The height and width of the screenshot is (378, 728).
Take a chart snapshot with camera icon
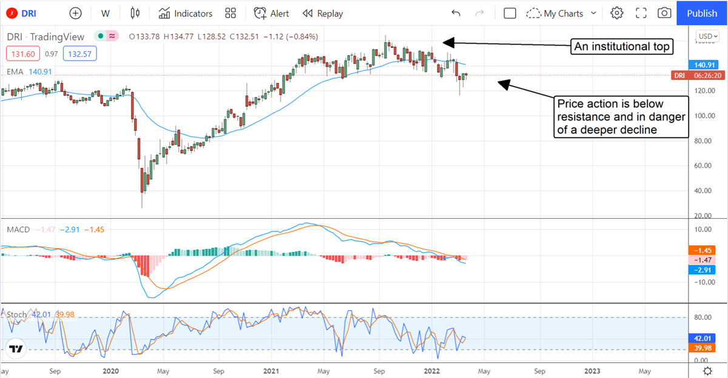coord(664,13)
